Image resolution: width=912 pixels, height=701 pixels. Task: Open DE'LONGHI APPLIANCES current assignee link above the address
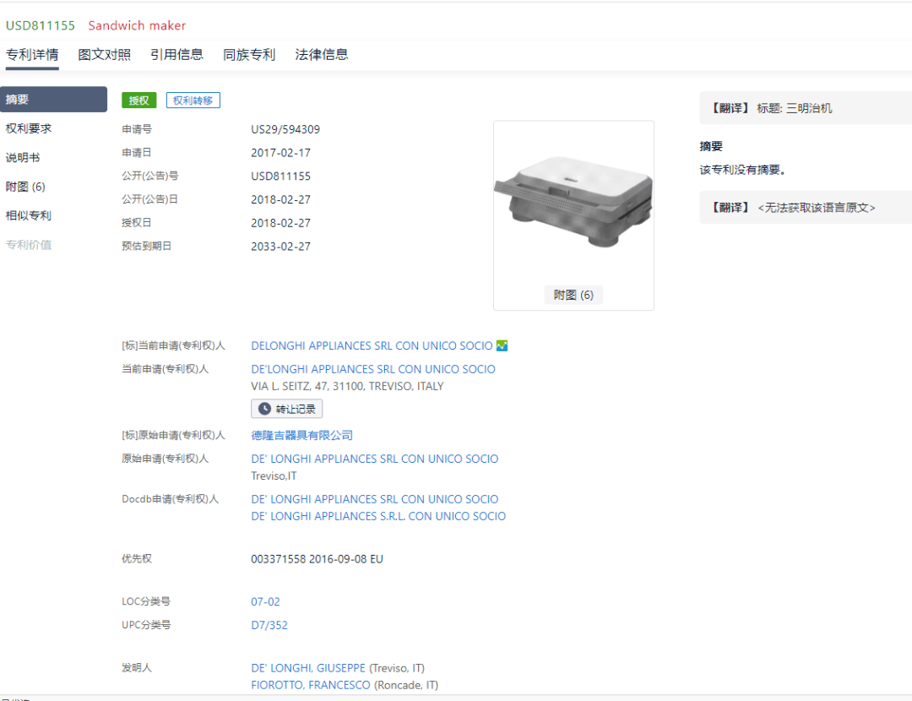373,369
